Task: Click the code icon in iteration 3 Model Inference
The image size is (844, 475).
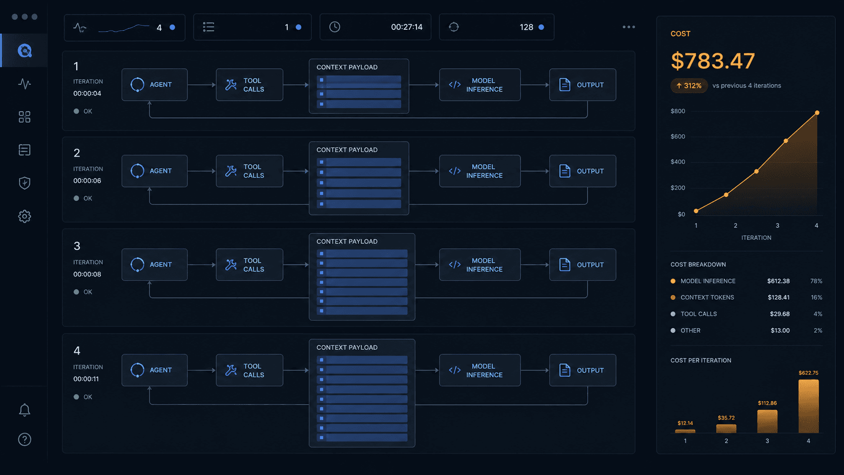Action: 455,265
